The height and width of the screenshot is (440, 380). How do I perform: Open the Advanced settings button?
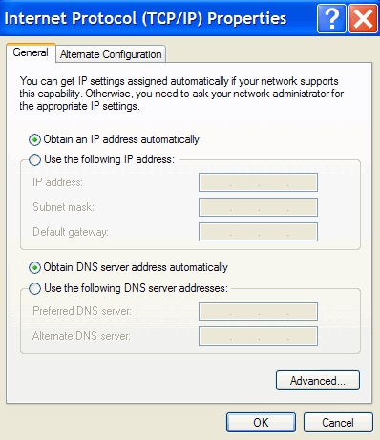318,381
